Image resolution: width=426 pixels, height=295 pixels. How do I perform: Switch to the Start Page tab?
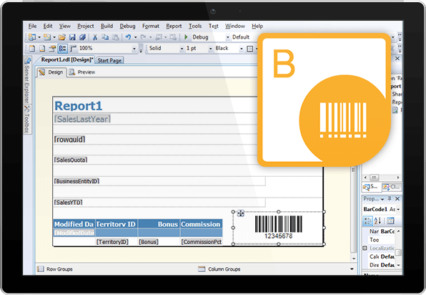pos(109,60)
